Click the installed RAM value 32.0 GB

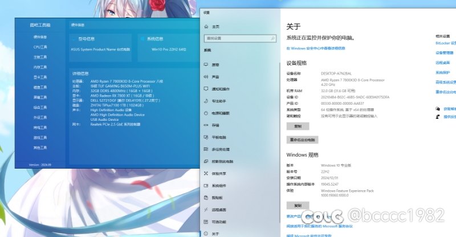[338, 91]
